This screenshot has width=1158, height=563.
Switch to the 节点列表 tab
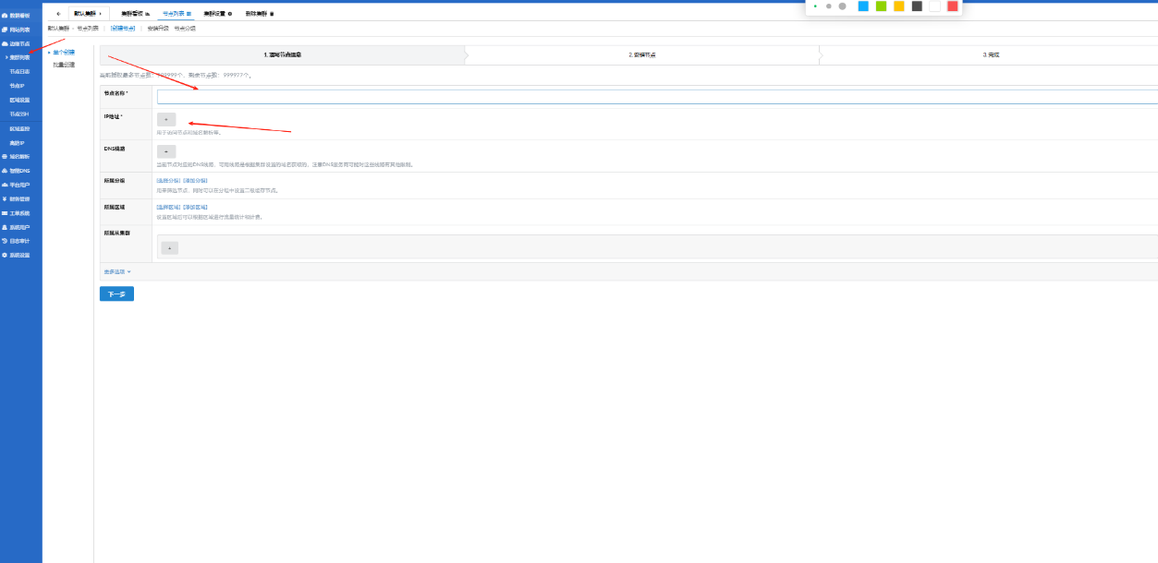point(176,14)
